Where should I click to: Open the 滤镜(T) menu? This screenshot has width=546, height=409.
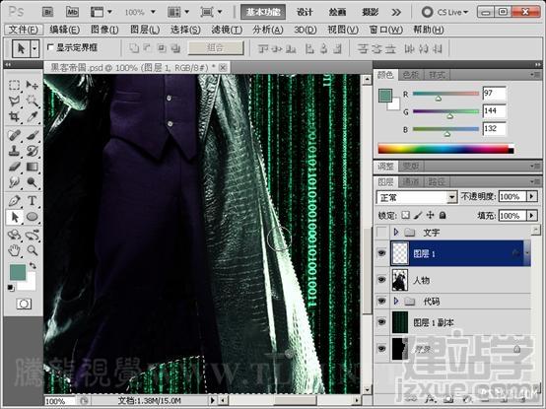coord(227,30)
